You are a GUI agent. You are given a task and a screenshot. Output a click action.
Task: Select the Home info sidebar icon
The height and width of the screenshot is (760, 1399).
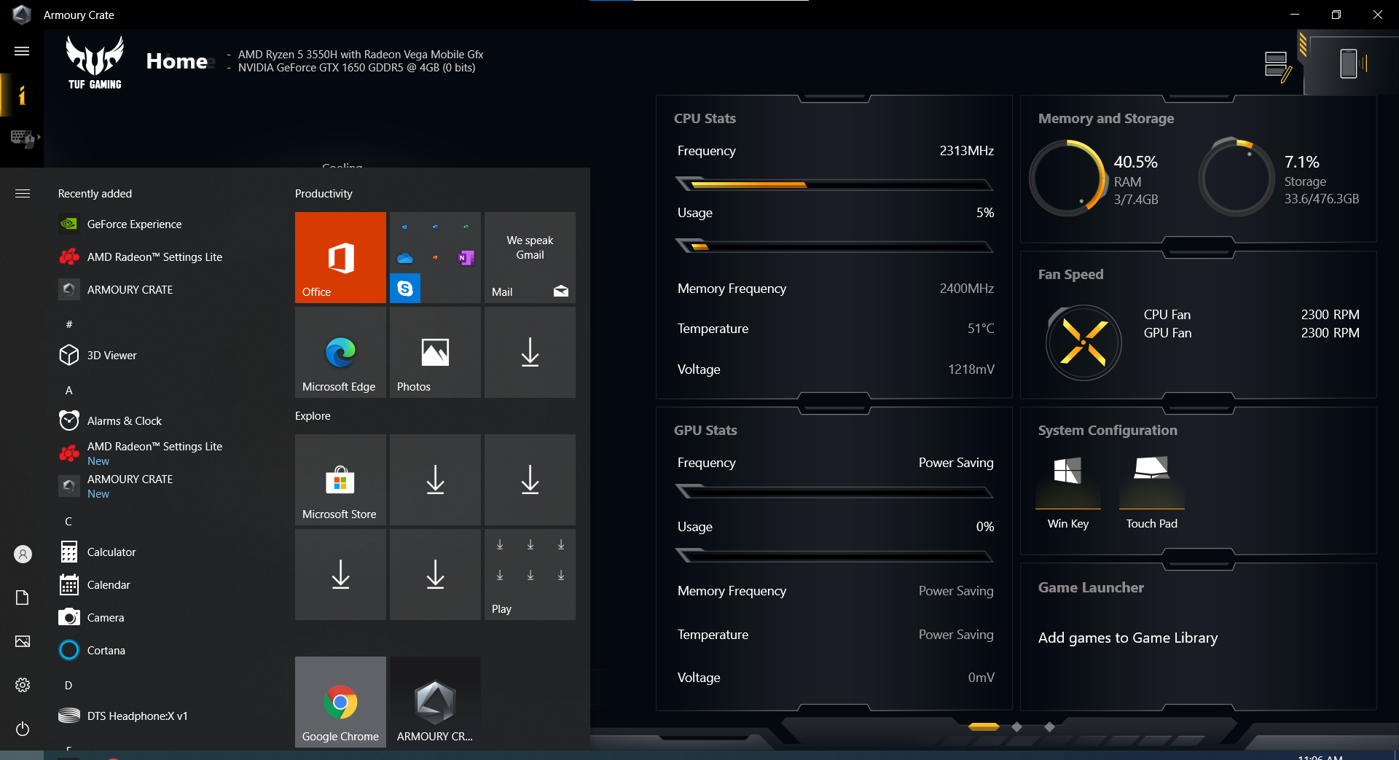(x=22, y=95)
